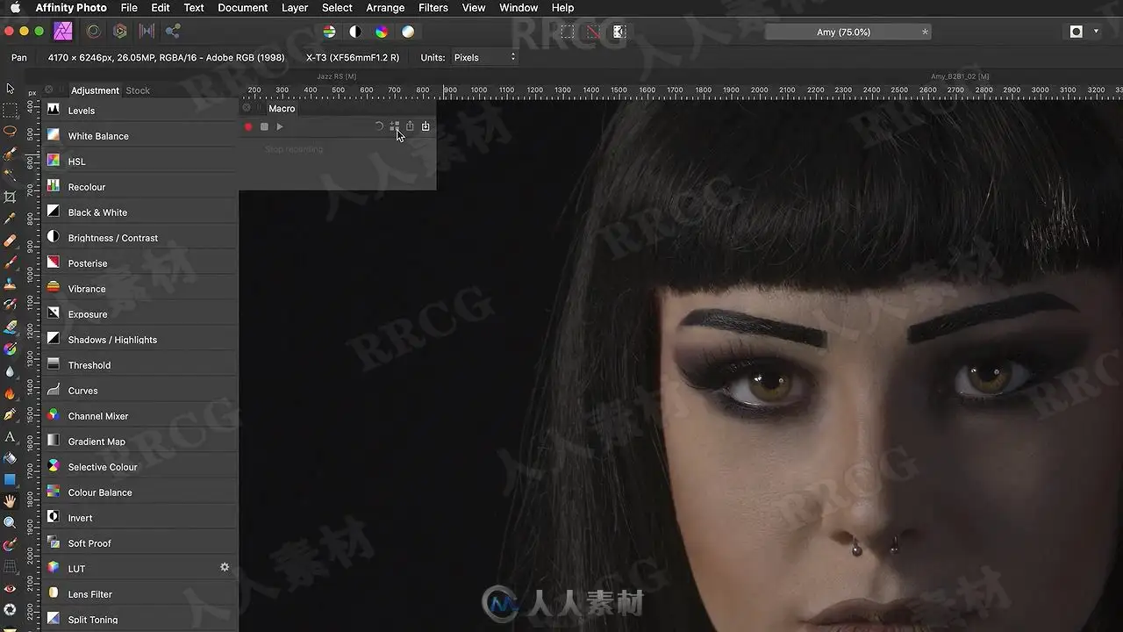Select the Paint Brush tool

click(10, 262)
